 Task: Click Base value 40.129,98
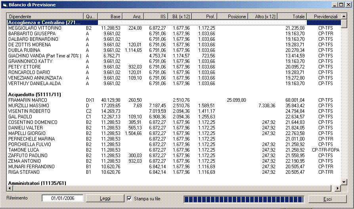[111, 100]
